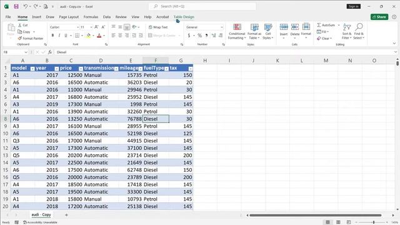Viewport: 400px width, 225px height.
Task: Open the Clear menu in Editing group
Action: (x=324, y=38)
